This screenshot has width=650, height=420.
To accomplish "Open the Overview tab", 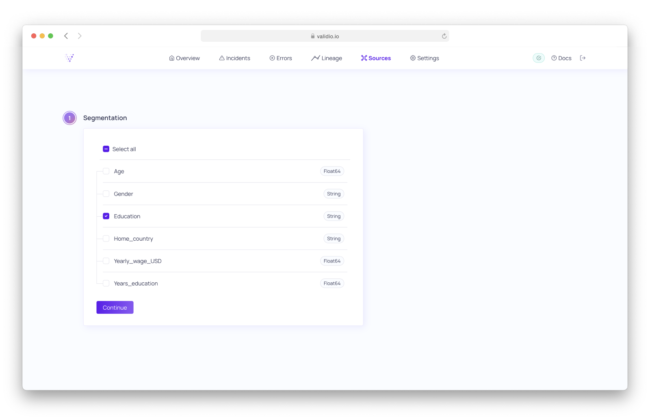I will [x=184, y=58].
